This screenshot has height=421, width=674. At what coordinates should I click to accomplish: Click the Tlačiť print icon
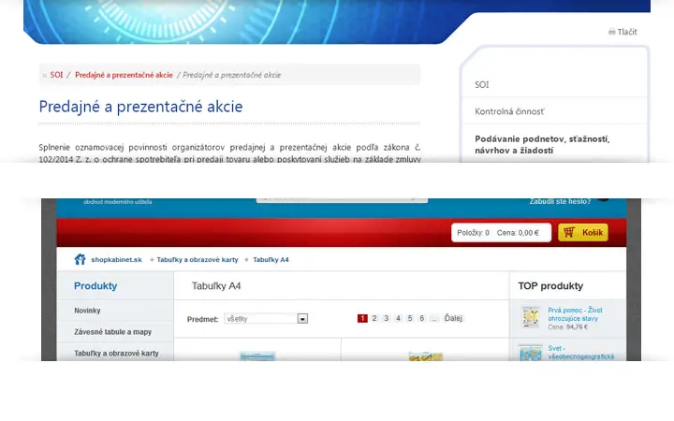pyautogui.click(x=611, y=32)
